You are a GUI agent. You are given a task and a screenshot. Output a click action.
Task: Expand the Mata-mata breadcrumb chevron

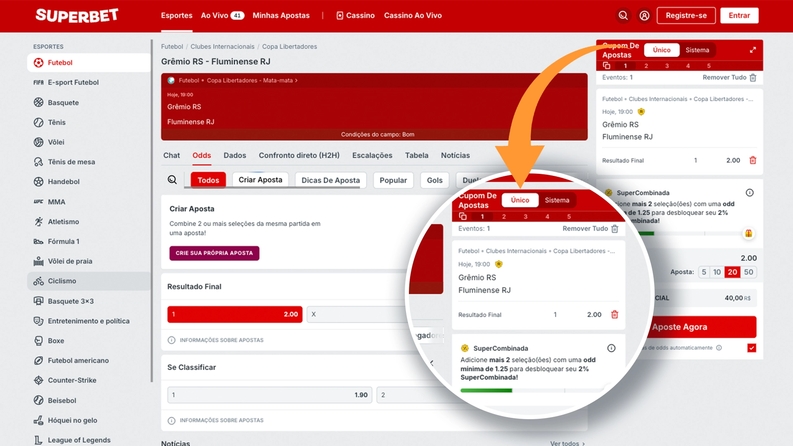296,81
